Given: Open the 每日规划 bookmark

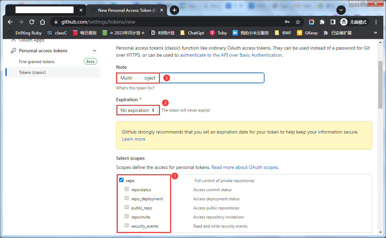Looking at the screenshot, I should pyautogui.click(x=84, y=33).
